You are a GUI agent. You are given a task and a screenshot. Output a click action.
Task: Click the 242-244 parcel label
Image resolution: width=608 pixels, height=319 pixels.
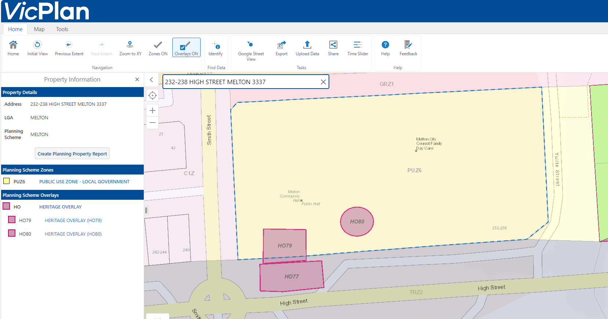pos(159,252)
